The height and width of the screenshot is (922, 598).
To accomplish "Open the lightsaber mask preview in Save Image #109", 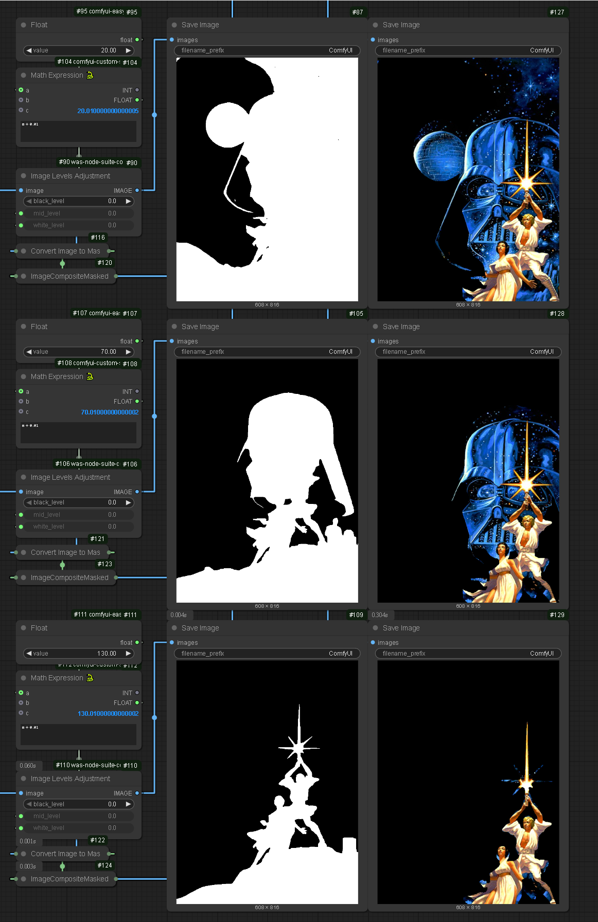I will (x=267, y=782).
